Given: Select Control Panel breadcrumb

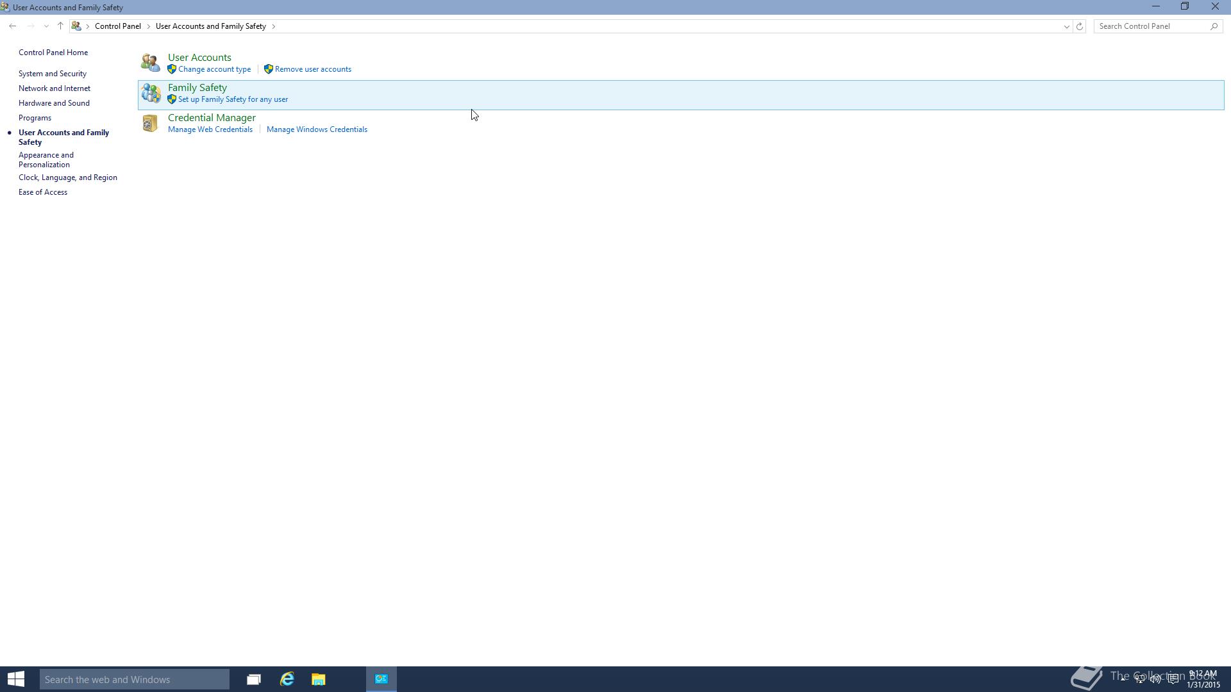Looking at the screenshot, I should 118,26.
